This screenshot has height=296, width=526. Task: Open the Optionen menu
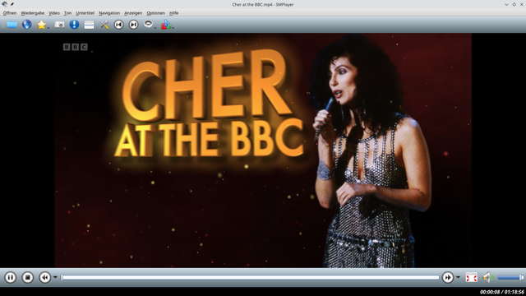point(155,13)
